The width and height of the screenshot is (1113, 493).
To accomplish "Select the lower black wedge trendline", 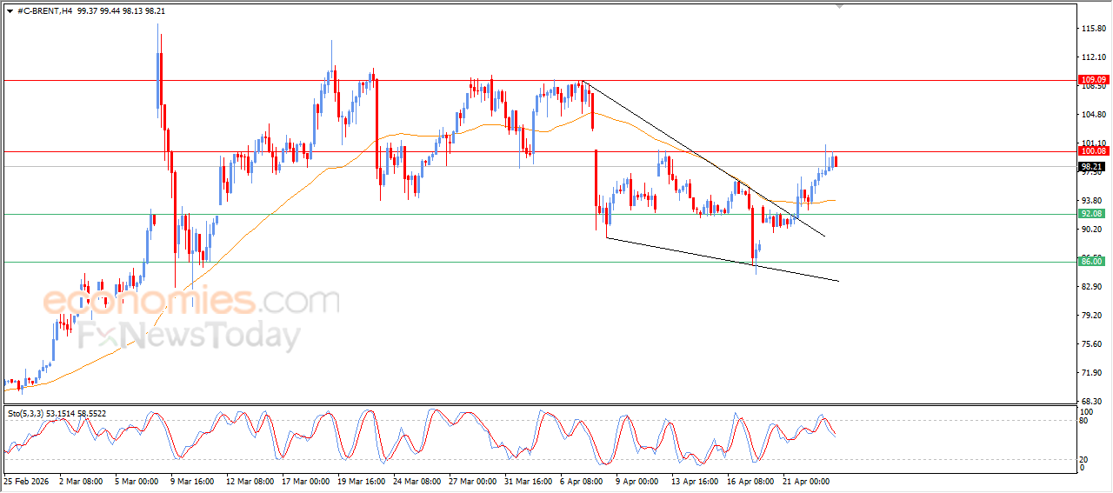I will point(722,258).
